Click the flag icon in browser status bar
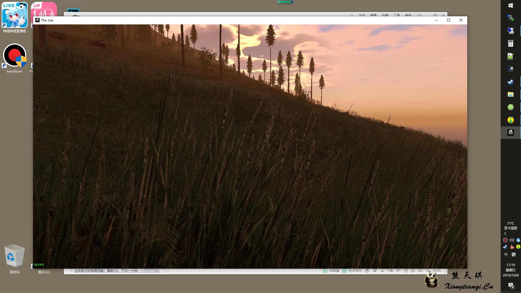521x293 pixels. (398, 271)
